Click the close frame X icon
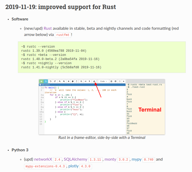 [124, 81]
